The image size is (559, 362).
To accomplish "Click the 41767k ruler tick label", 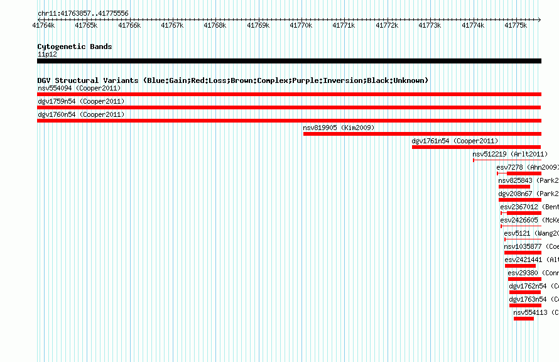I will (x=172, y=25).
